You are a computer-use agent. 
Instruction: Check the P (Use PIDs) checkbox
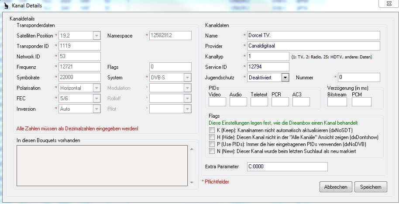[212, 144]
